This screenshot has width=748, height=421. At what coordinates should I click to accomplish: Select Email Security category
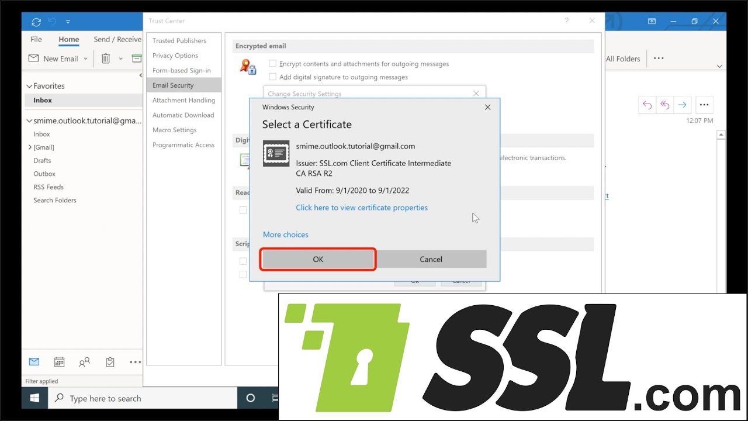tap(183, 85)
